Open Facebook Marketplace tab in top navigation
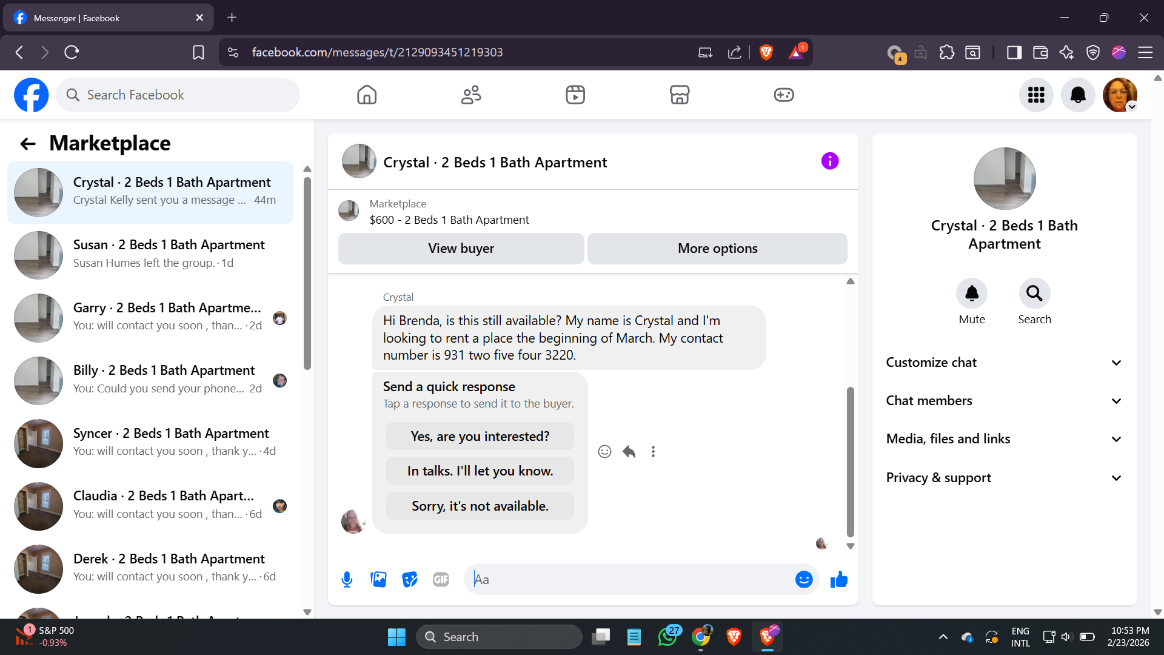 click(x=679, y=95)
